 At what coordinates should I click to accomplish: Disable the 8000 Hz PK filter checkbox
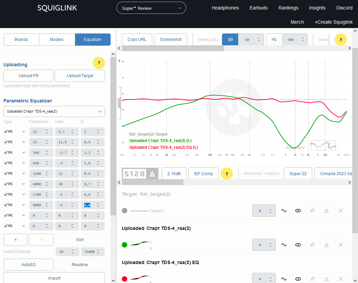[x=5, y=205]
